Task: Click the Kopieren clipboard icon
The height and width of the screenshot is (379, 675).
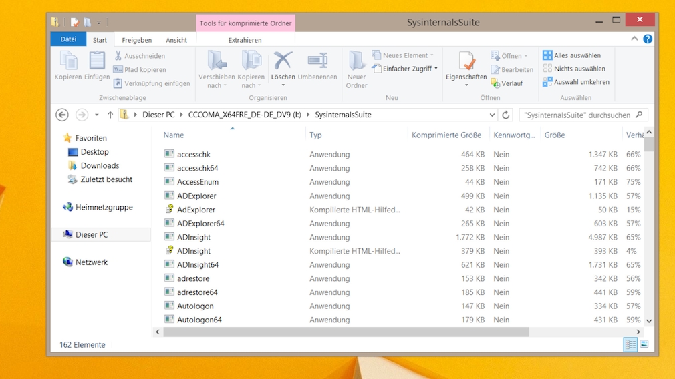Action: coord(68,61)
